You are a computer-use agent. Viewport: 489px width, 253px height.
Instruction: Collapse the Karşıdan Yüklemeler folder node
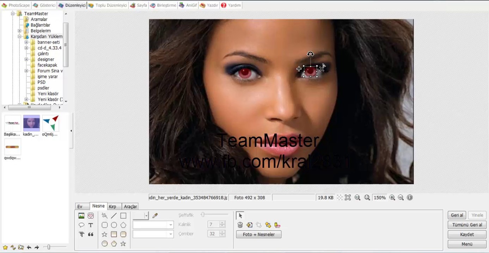pyautogui.click(x=19, y=37)
